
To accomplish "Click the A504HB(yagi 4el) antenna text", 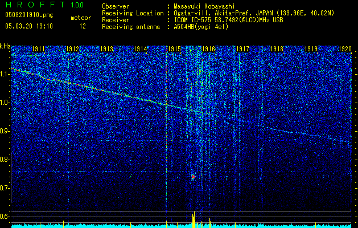I will coord(201,27).
